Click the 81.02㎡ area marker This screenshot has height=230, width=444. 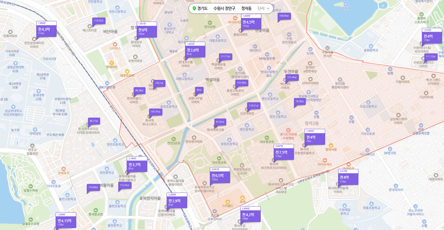pos(220,122)
